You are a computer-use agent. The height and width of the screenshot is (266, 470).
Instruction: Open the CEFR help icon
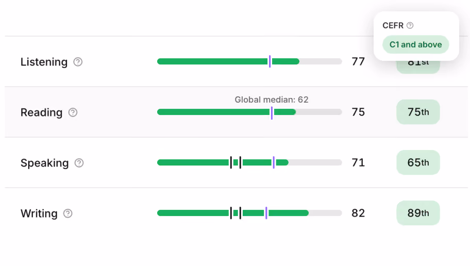[410, 25]
